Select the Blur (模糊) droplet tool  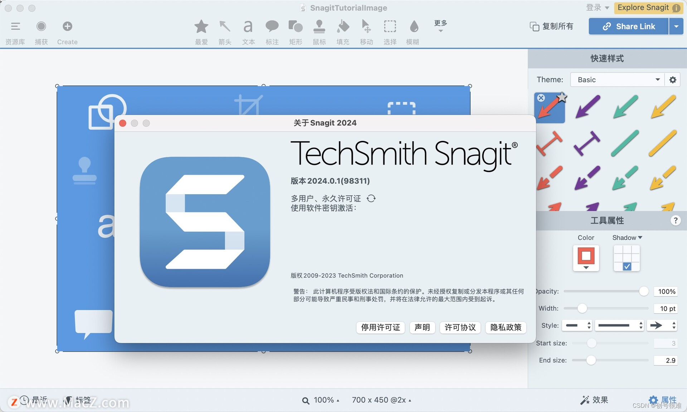click(414, 26)
